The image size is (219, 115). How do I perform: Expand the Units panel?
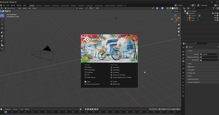point(190,64)
